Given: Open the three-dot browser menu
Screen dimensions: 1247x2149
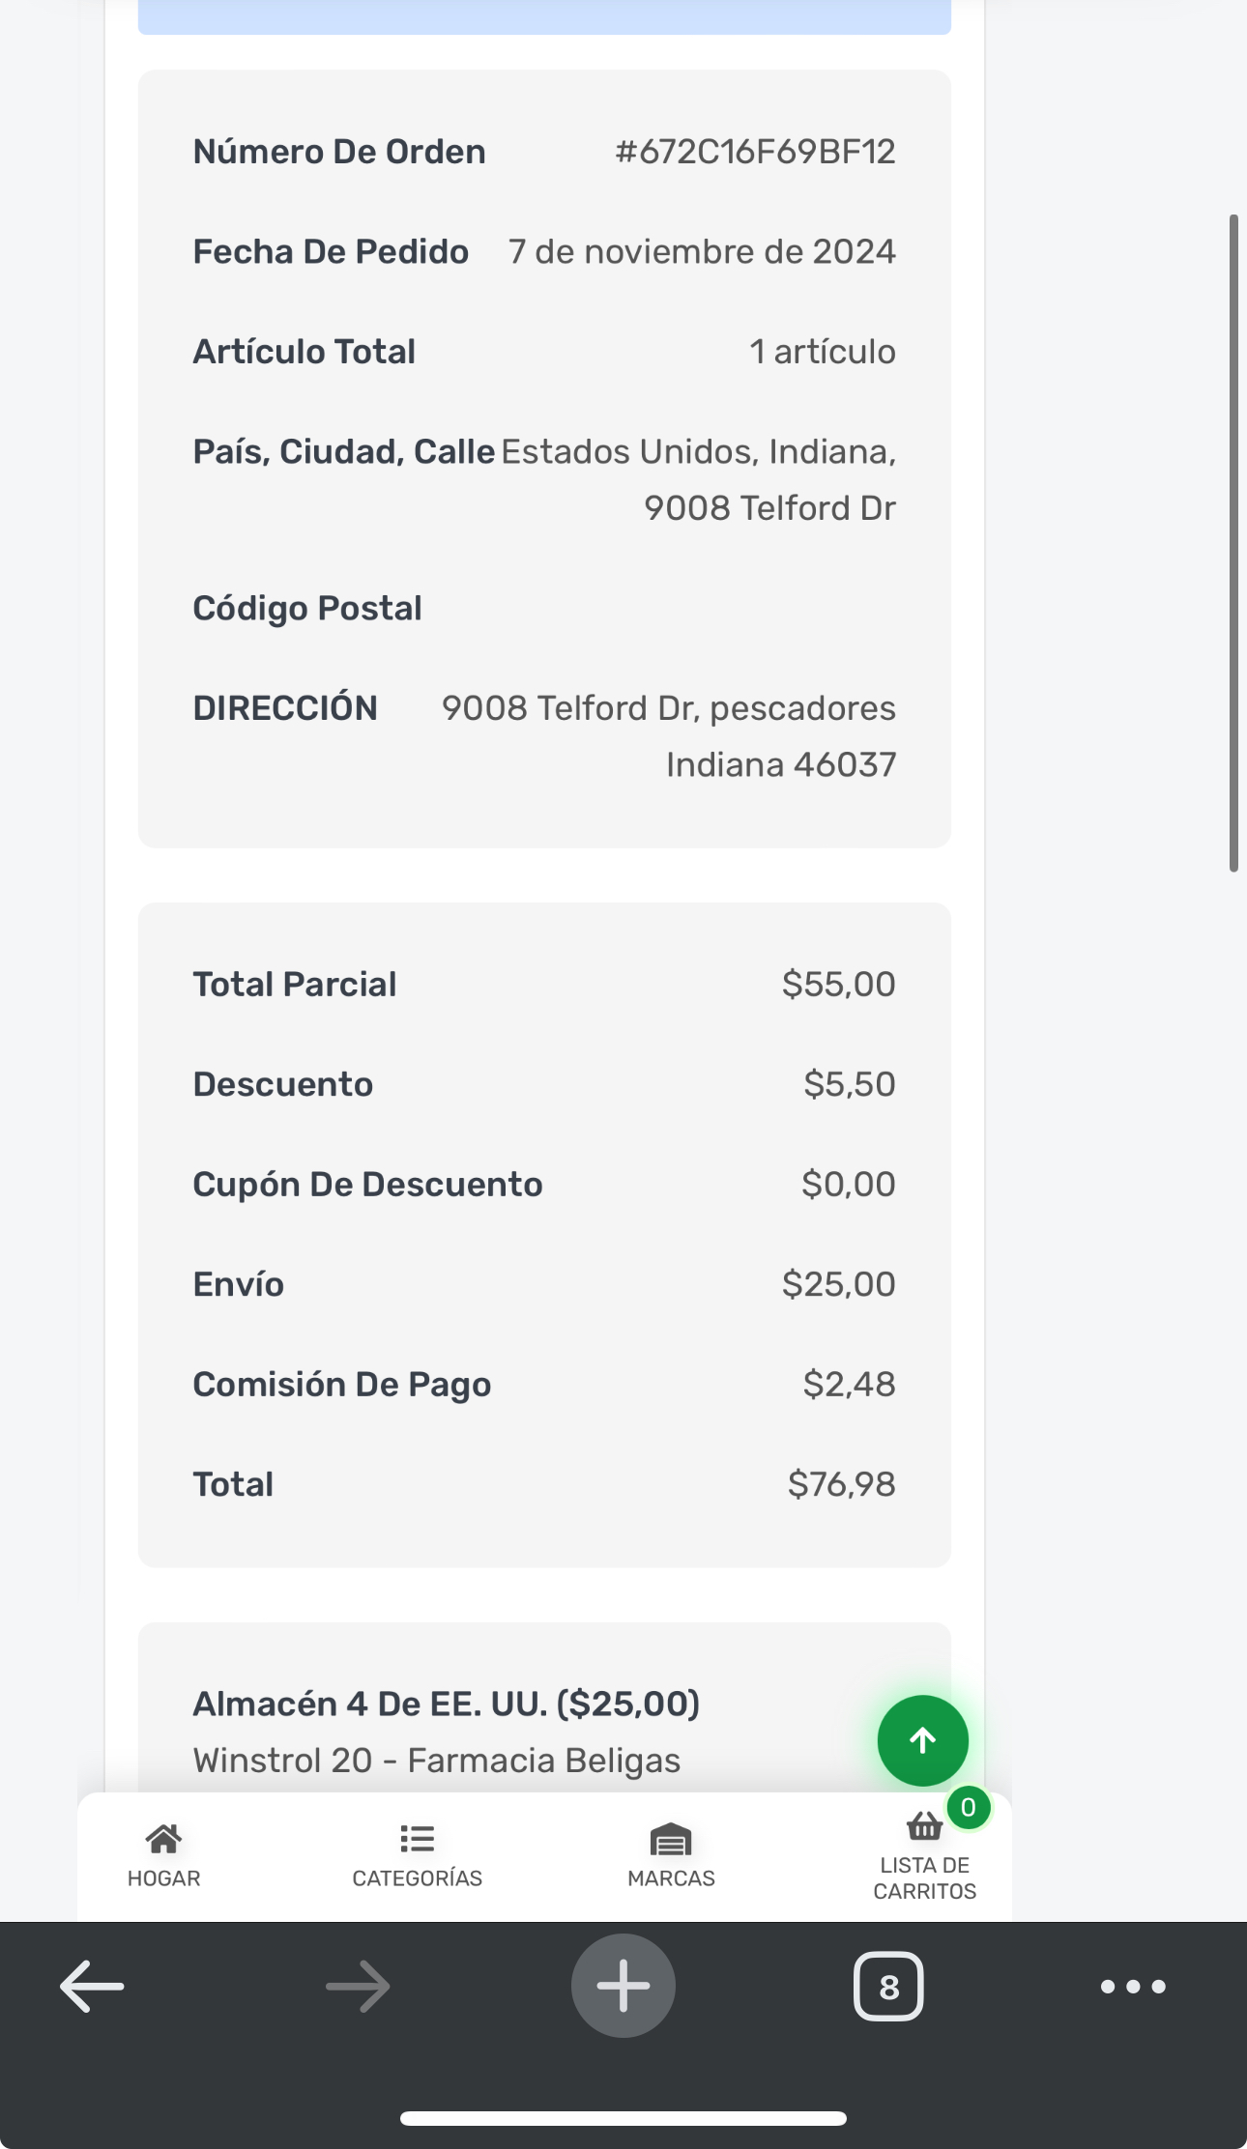Looking at the screenshot, I should [1133, 1987].
